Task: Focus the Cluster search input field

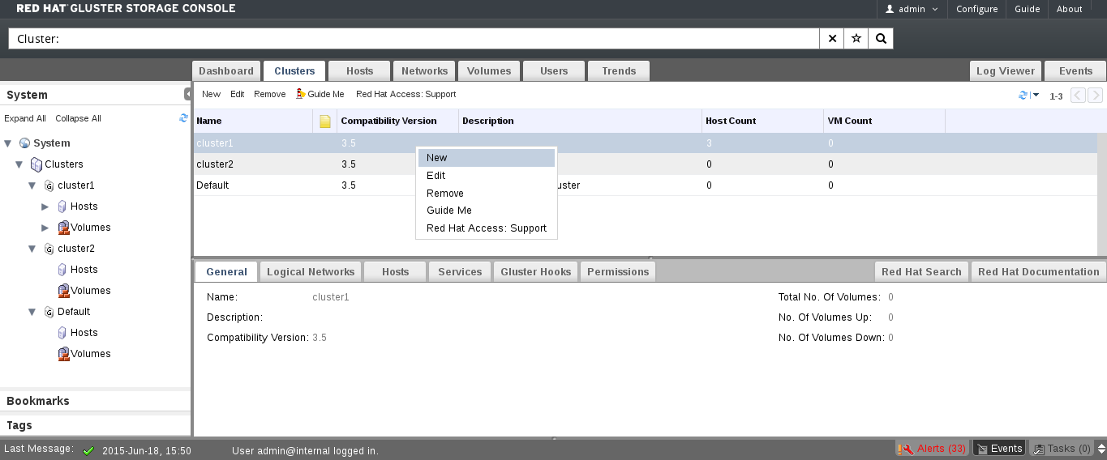Action: [x=414, y=39]
